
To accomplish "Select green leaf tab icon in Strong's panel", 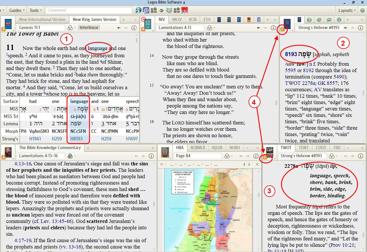I will click(x=310, y=20).
